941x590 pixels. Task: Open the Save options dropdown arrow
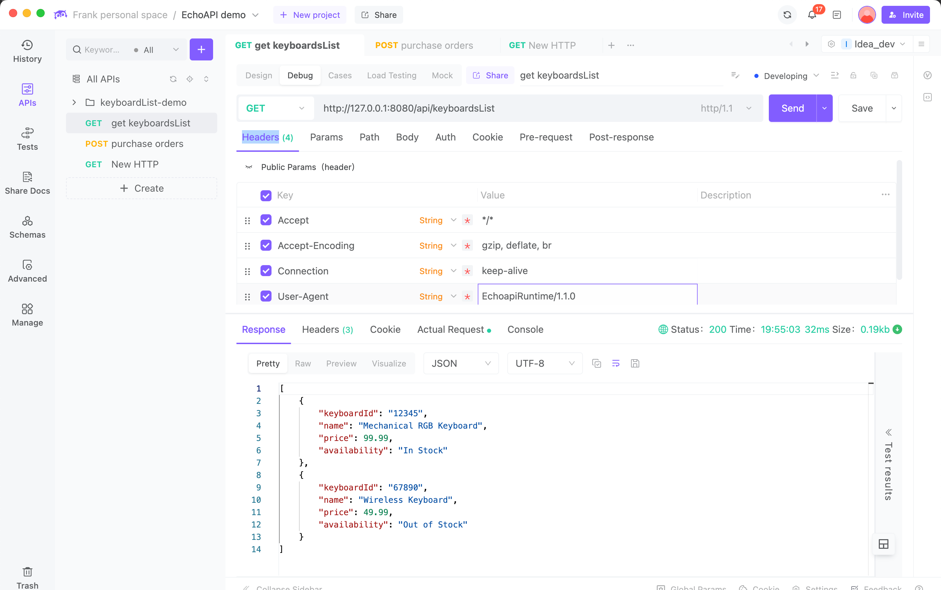point(893,108)
